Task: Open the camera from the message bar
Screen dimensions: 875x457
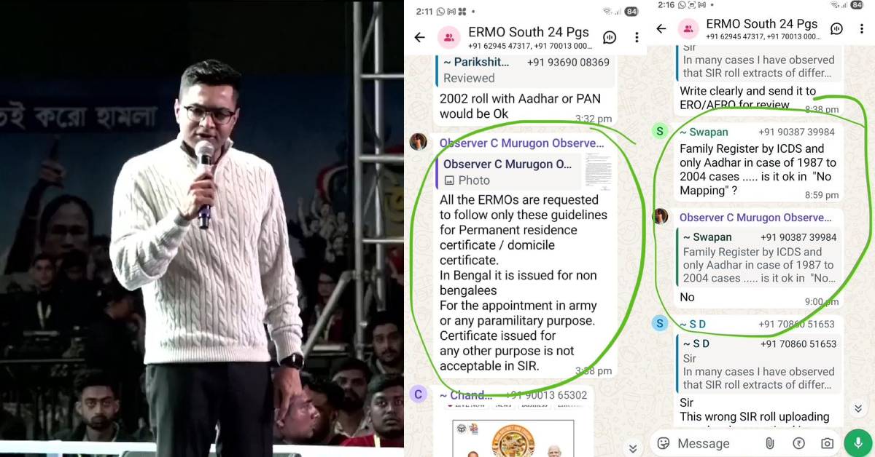Action: (x=827, y=443)
